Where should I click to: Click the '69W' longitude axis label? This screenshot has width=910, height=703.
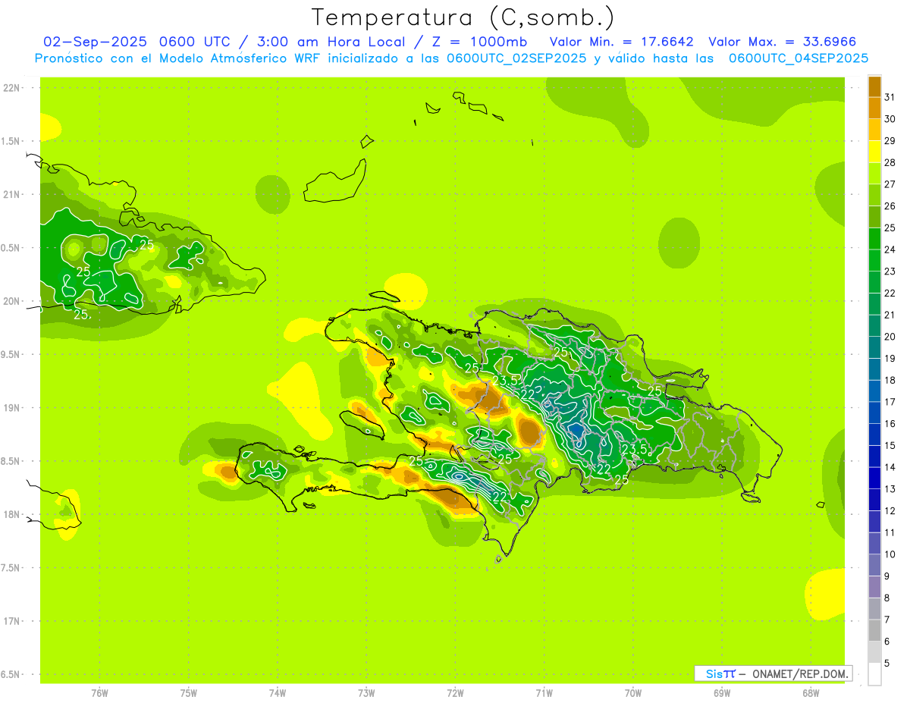click(722, 693)
